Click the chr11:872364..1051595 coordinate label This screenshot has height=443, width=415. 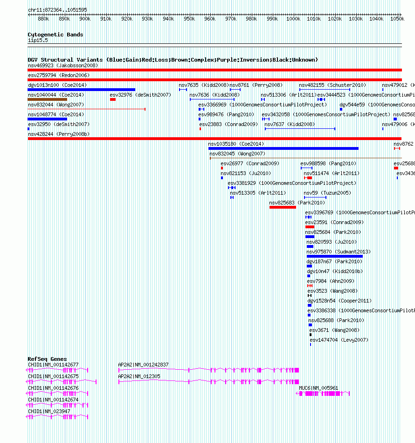coord(57,10)
